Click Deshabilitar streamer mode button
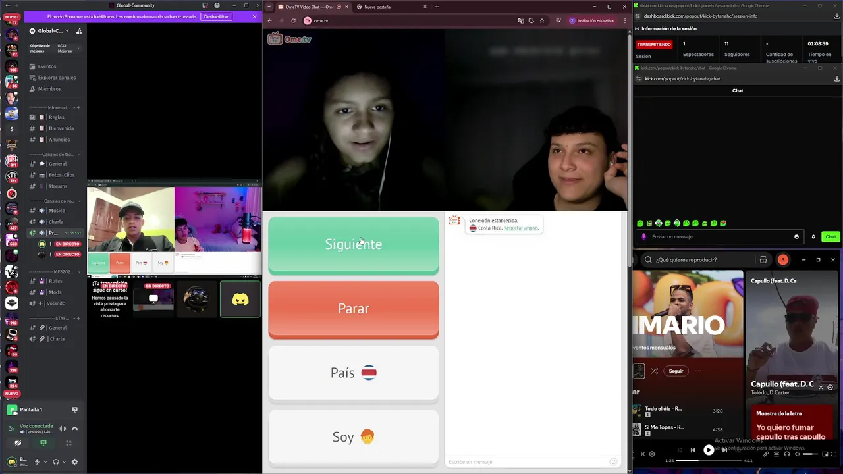The image size is (843, 474). tap(216, 16)
